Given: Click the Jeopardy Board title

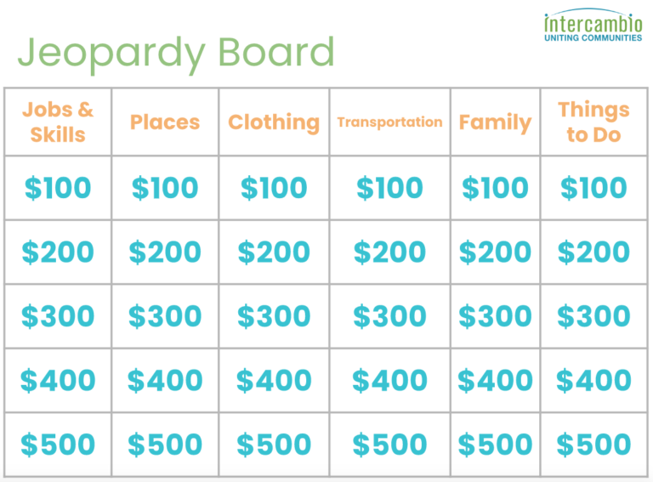Looking at the screenshot, I should (x=176, y=53).
